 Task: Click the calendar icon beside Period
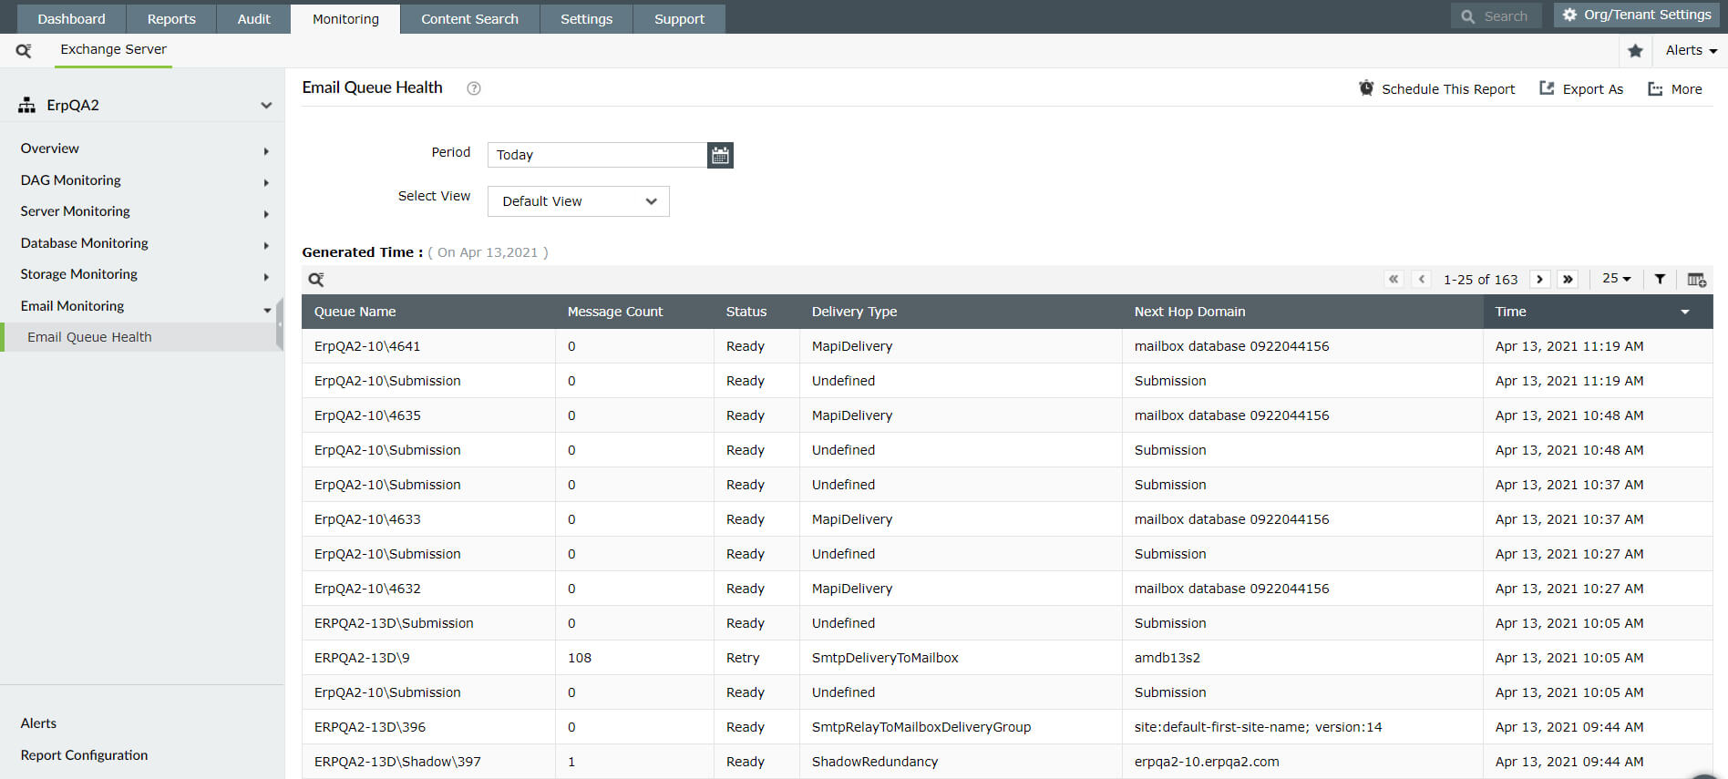point(720,155)
